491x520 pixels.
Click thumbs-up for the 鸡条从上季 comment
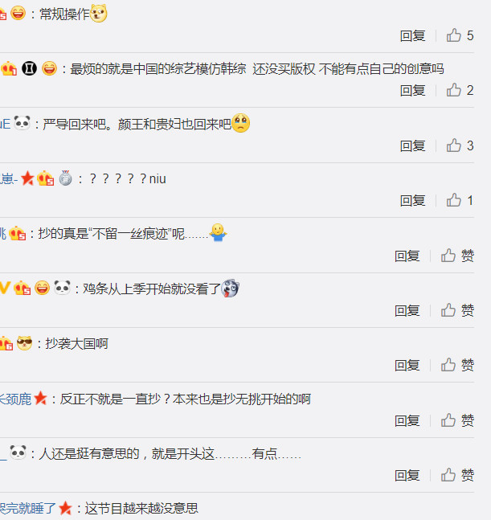[457, 310]
